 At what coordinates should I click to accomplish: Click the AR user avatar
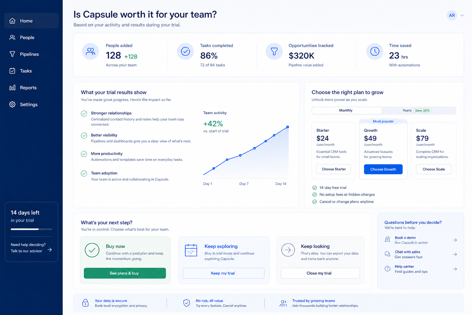coord(452,15)
